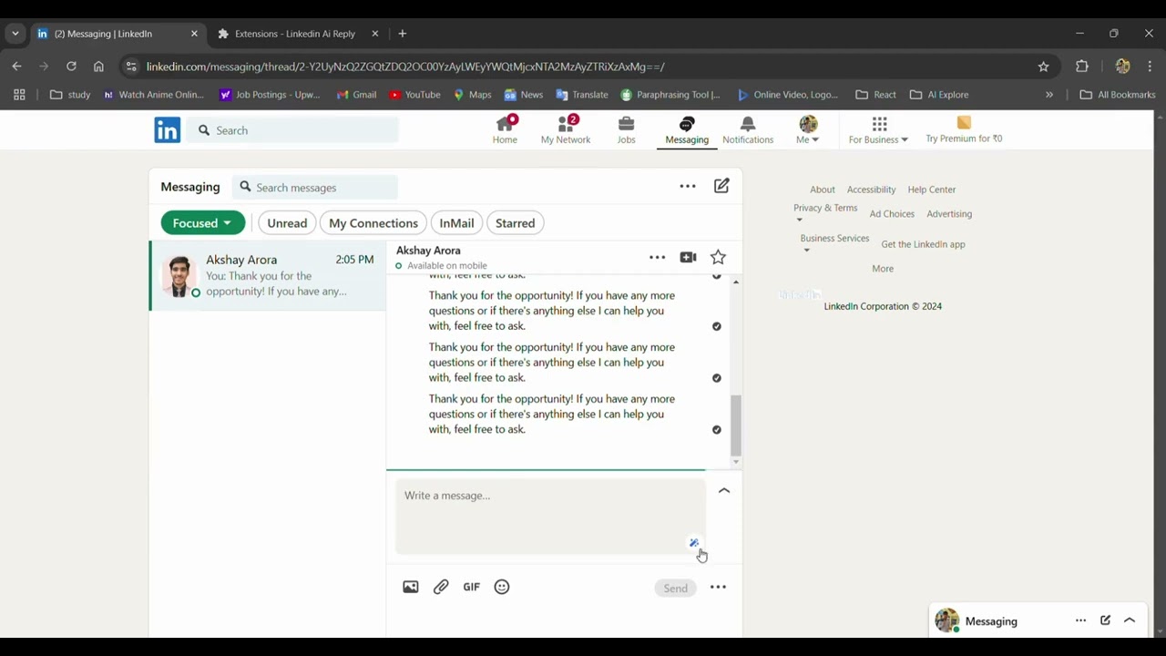1166x656 pixels.
Task: Go back in browser history
Action: pos(16,67)
